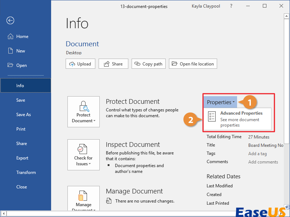
Task: Select the Transform sidebar item
Action: pyautogui.click(x=26, y=173)
